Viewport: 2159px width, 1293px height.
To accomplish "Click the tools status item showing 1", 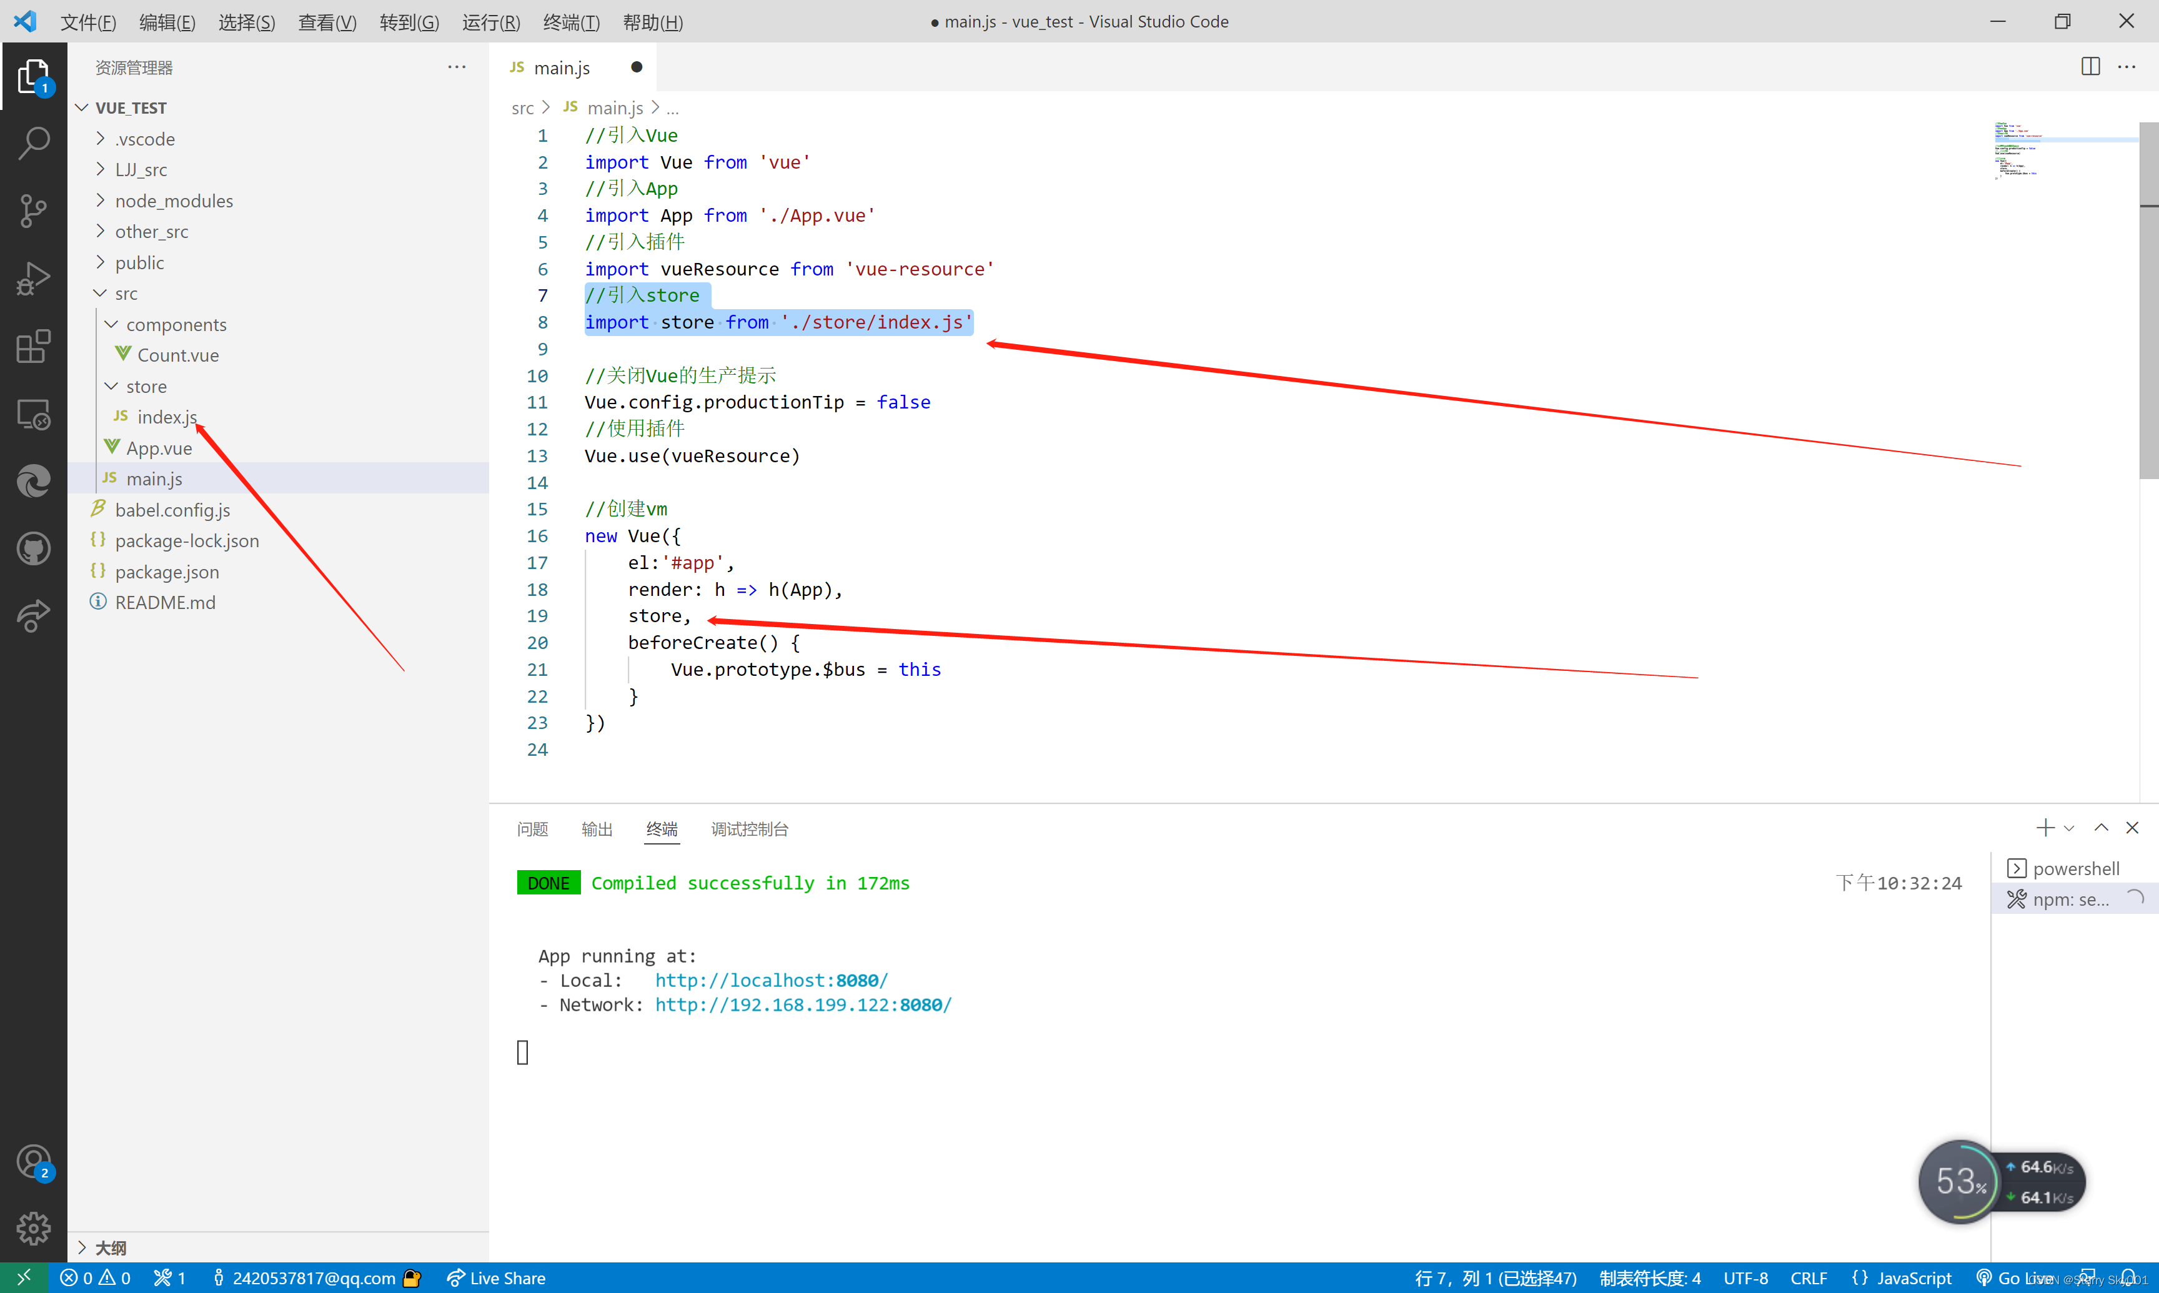I will click(x=169, y=1278).
